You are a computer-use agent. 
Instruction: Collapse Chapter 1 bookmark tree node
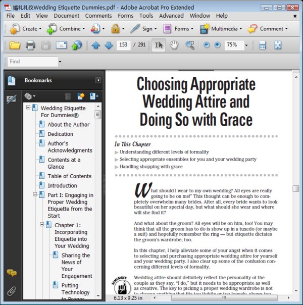pyautogui.click(x=42, y=225)
